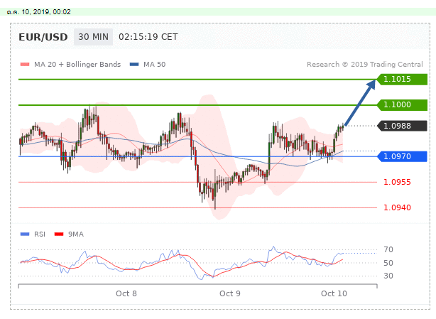Click the MA 20 + Bollinger Bands legend swatch

[25, 65]
